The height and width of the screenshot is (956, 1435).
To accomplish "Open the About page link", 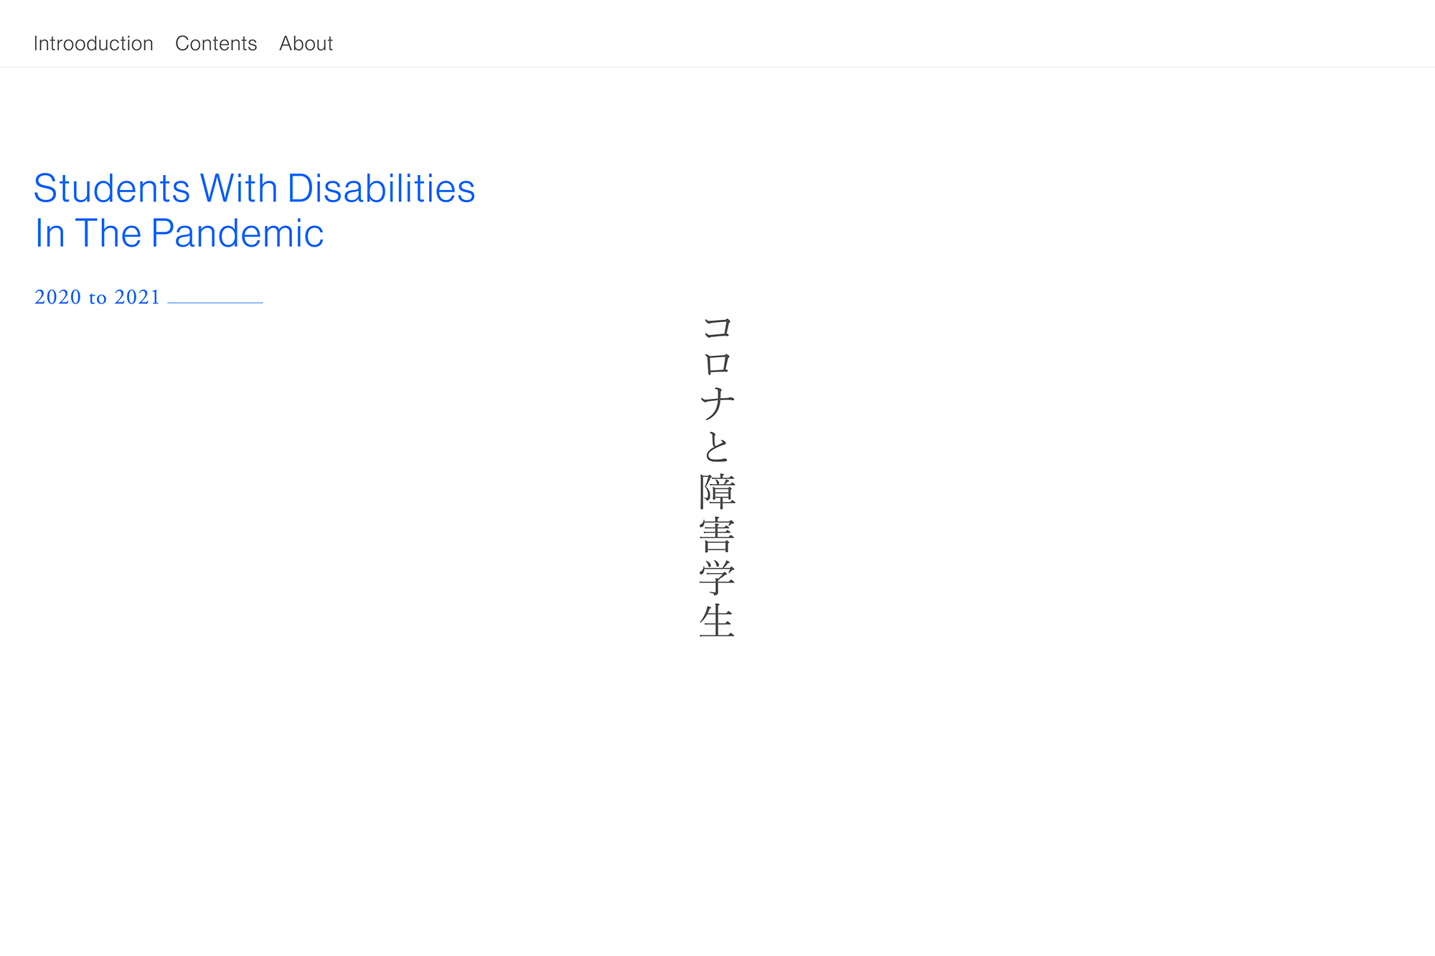I will 306,44.
